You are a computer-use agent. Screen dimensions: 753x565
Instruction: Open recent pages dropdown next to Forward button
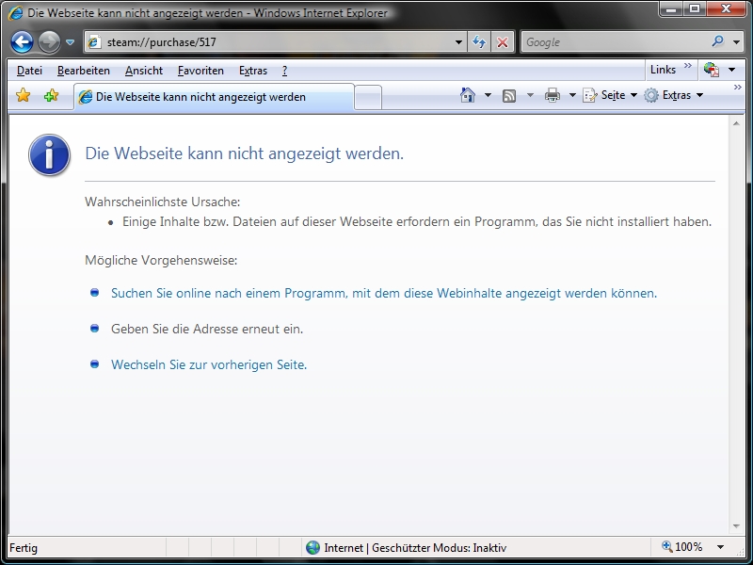tap(70, 42)
